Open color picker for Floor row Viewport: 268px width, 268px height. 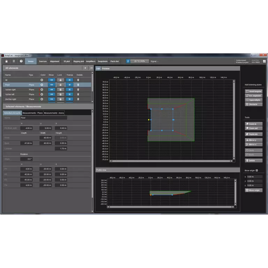pos(42,85)
